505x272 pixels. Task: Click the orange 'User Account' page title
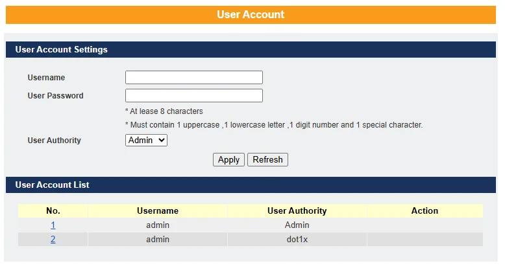(251, 14)
